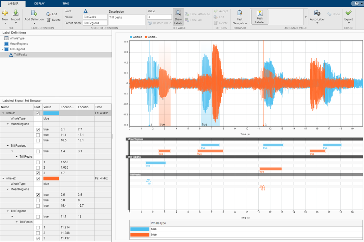Click the Name field showing TrillPeaks
The width and height of the screenshot is (364, 242).
[95, 17]
